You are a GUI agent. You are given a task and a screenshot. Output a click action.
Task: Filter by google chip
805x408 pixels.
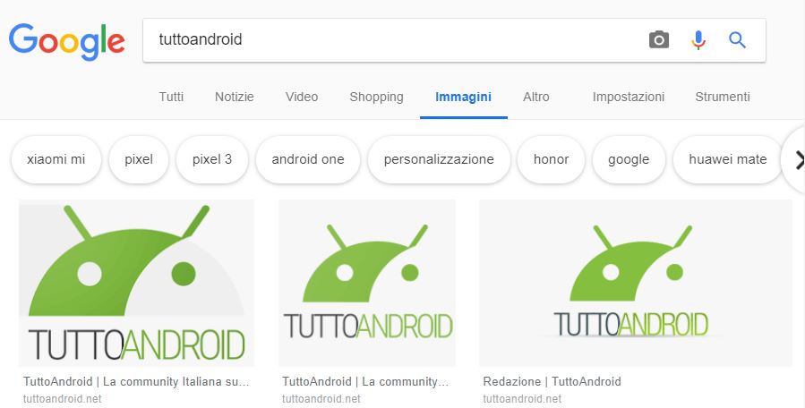[x=629, y=159]
